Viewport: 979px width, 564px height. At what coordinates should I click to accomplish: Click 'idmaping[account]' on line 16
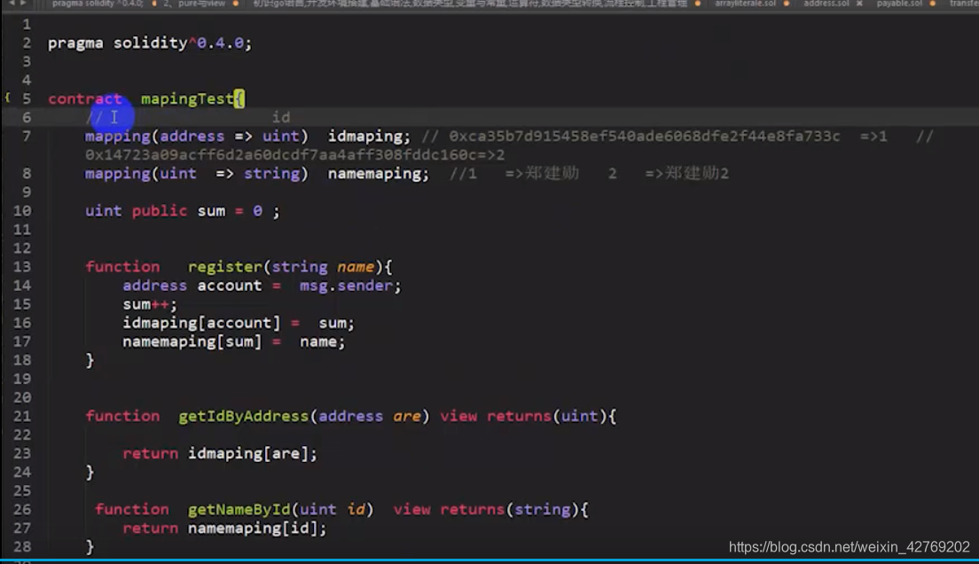coord(201,323)
